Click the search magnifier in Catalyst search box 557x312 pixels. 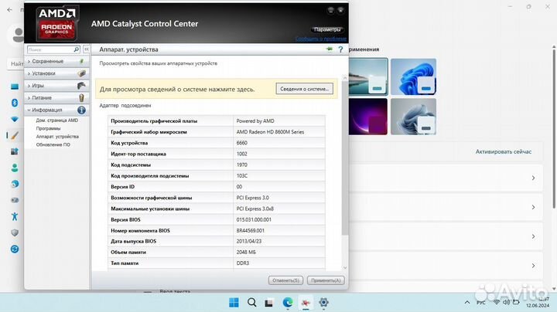(77, 49)
